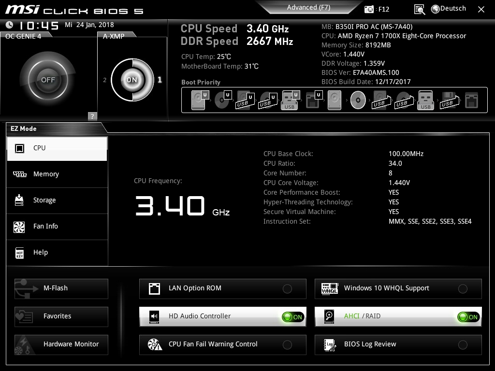This screenshot has height=371, width=495.
Task: Enable the LAN Option ROM radio toggle
Action: [x=287, y=289]
